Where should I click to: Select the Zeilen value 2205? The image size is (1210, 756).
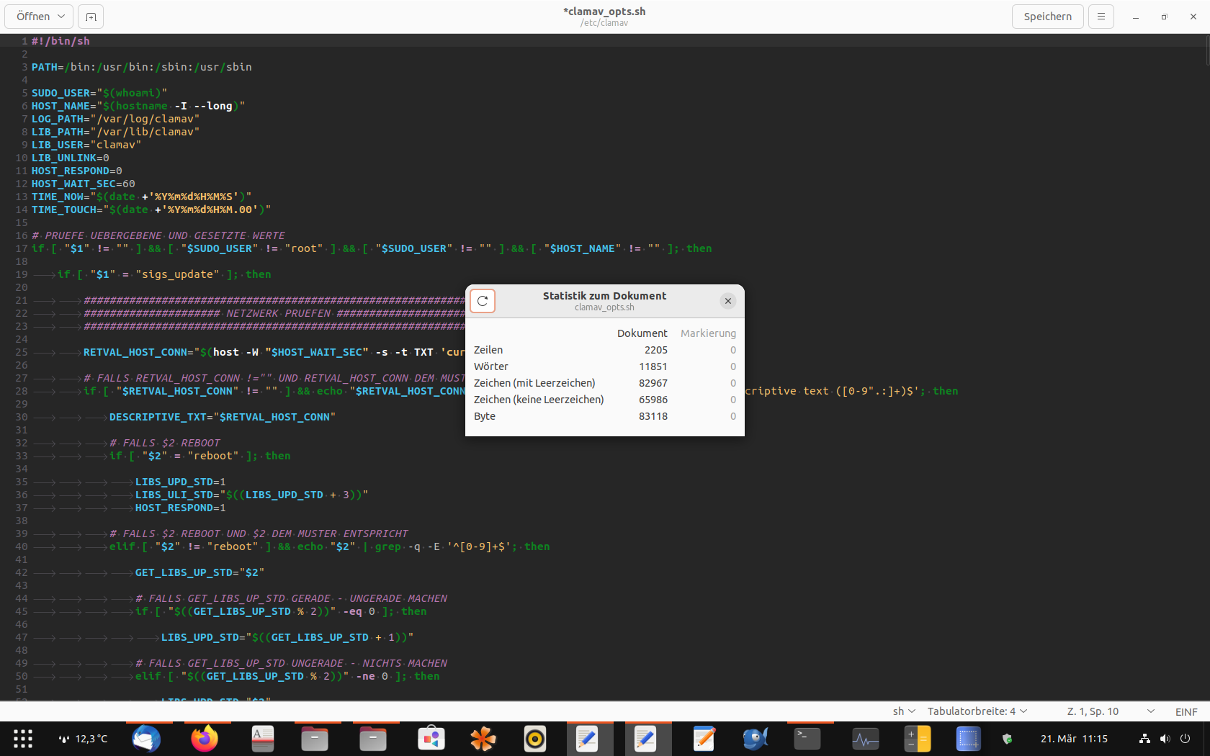655,350
